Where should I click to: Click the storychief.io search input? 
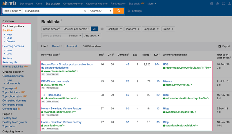point(53,11)
